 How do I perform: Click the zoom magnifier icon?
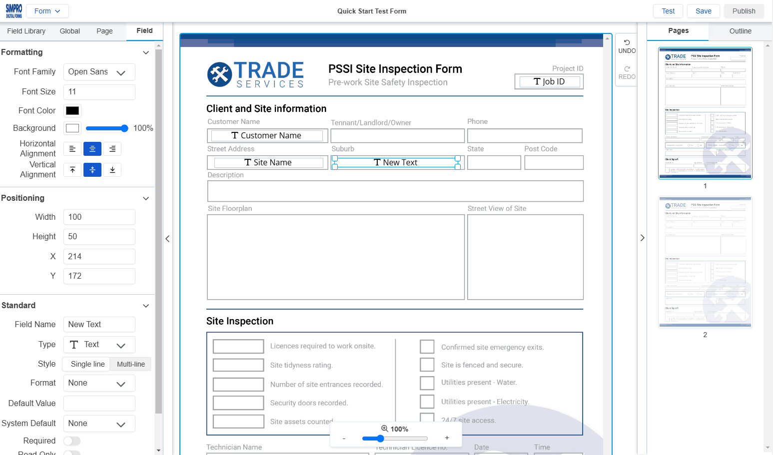(x=385, y=429)
